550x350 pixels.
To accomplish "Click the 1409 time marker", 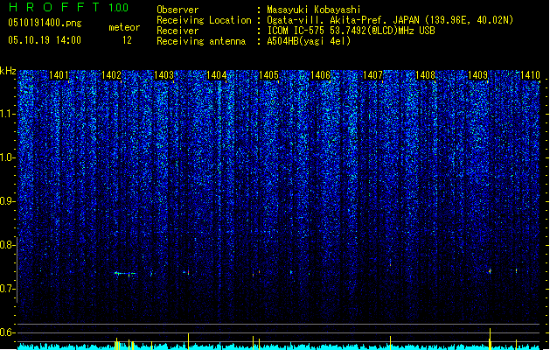I will tap(477, 75).
